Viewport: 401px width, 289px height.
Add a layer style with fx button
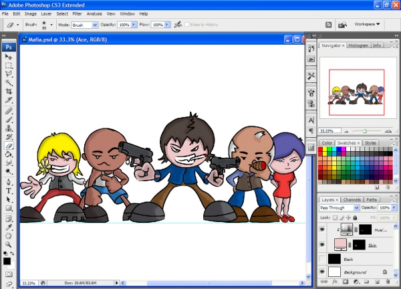click(x=335, y=282)
